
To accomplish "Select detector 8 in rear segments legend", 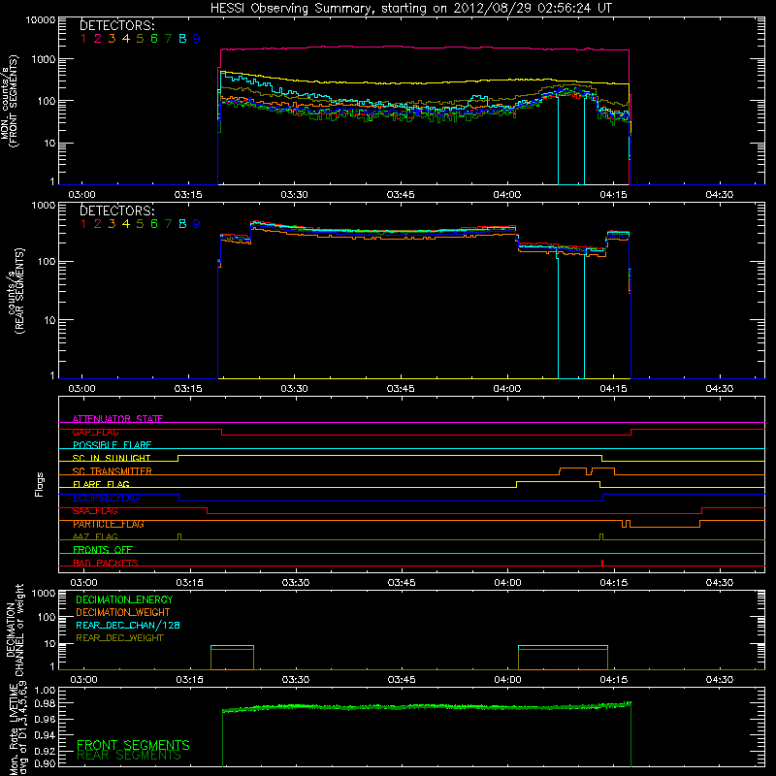I will pos(182,224).
